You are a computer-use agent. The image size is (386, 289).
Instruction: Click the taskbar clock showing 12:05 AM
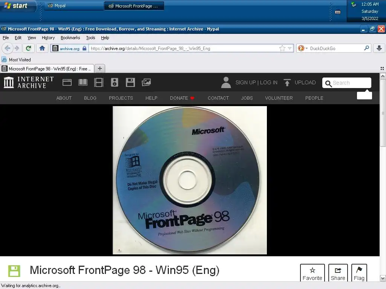tap(370, 4)
